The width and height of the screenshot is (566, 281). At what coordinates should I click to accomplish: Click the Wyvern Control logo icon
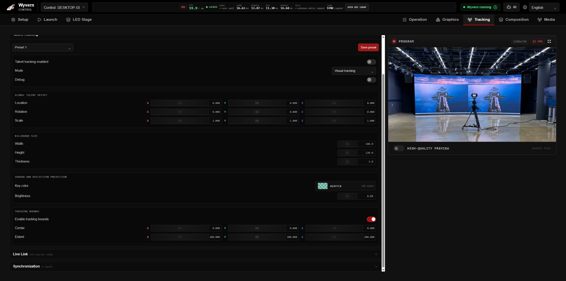(11, 7)
